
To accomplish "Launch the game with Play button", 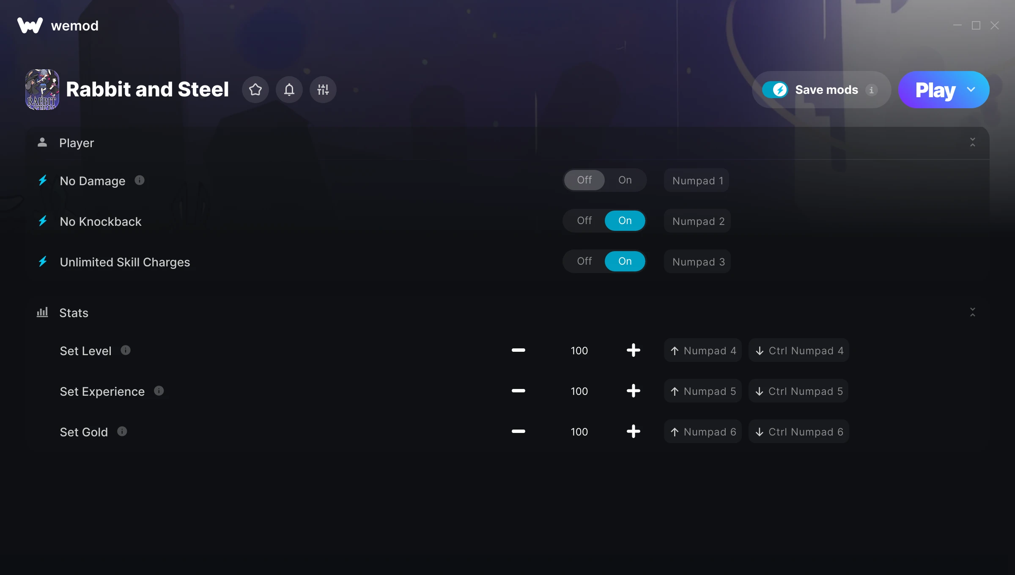I will click(935, 90).
